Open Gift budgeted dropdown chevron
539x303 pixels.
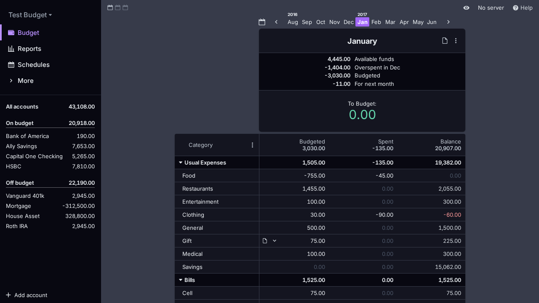[275, 241]
